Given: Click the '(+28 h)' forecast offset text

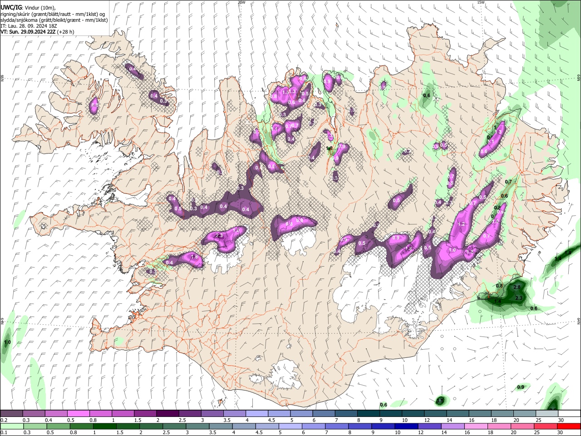Looking at the screenshot, I should coord(66,32).
